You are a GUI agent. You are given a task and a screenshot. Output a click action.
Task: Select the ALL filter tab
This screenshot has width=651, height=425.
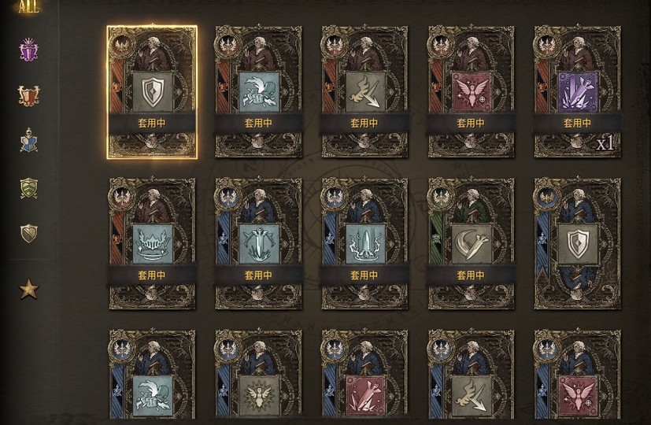28,7
